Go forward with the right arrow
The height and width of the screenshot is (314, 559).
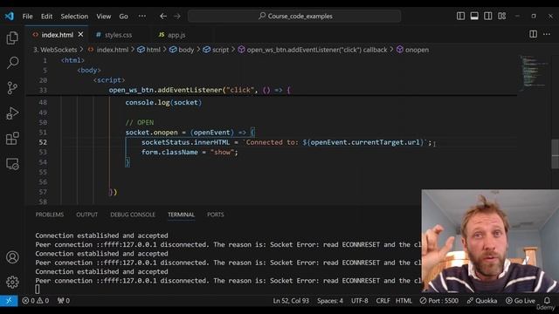176,16
